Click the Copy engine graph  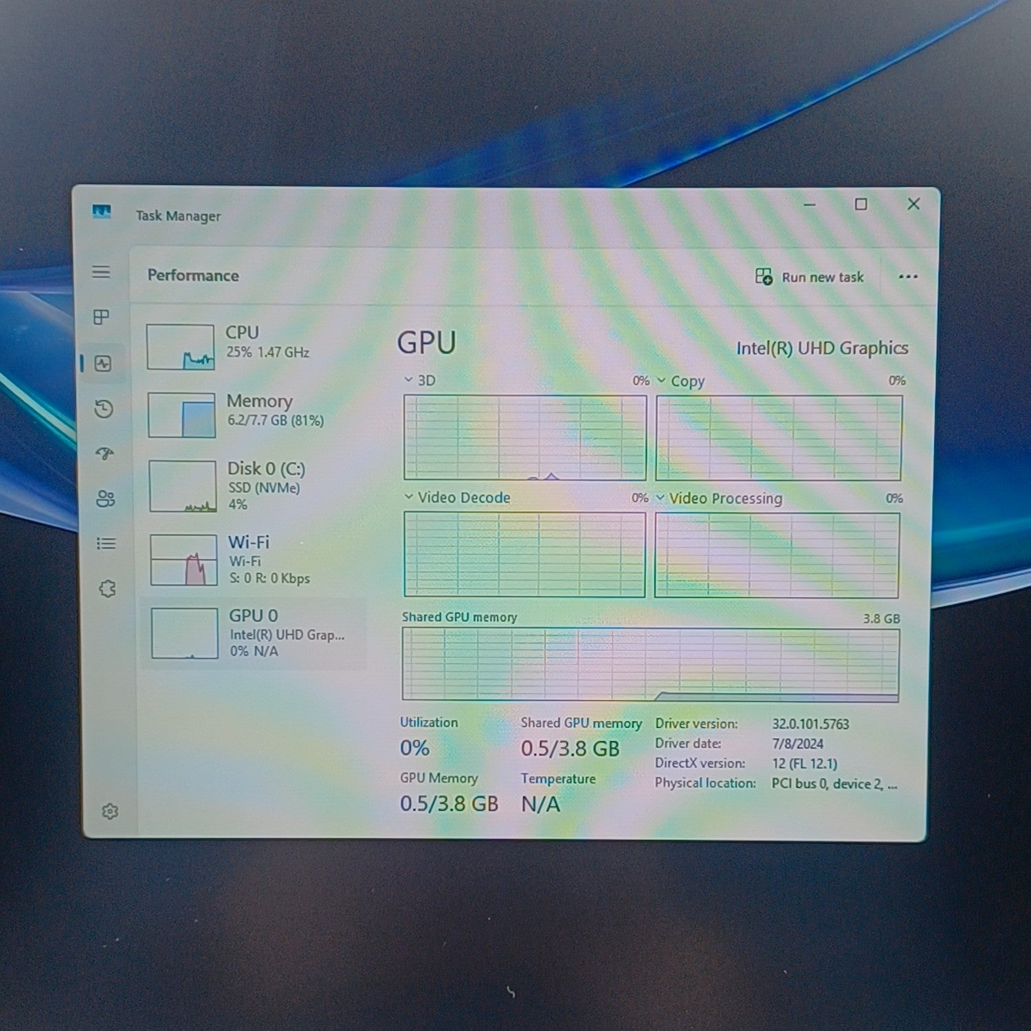(779, 438)
